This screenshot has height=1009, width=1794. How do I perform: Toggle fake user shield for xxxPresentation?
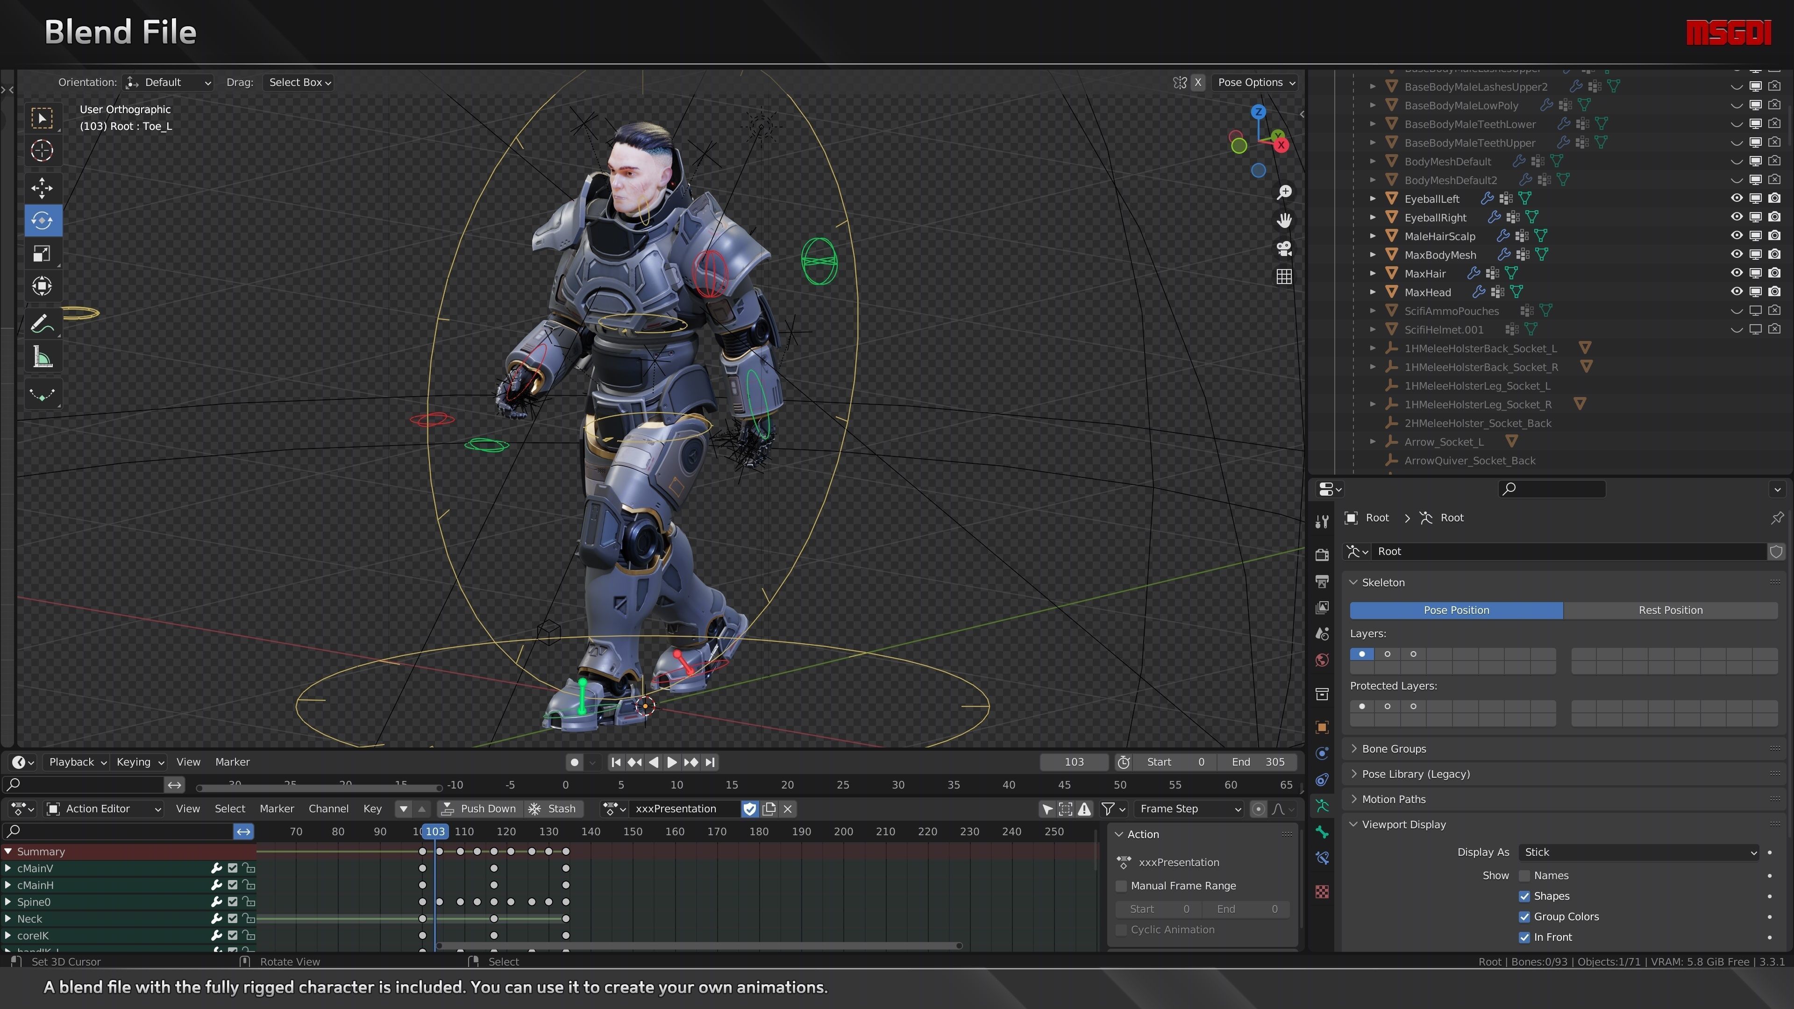click(x=749, y=809)
